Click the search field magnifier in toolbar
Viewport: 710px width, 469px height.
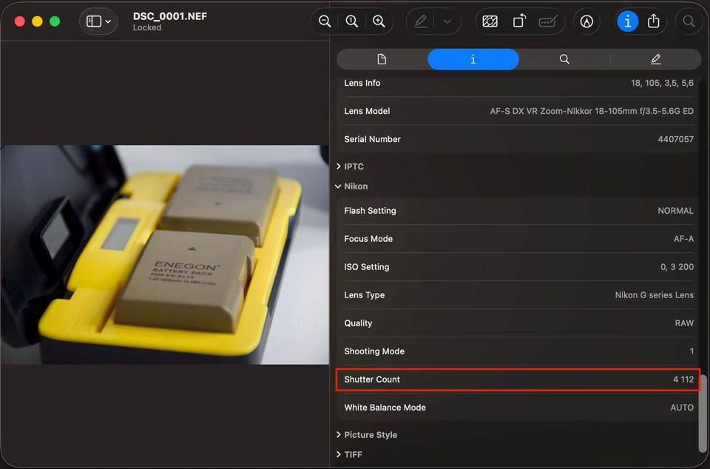[689, 21]
